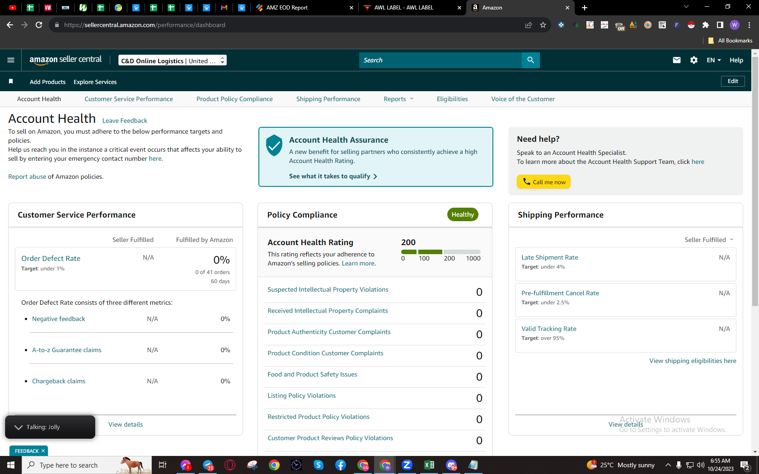Click the Learn more link under Account Health Rating
Image resolution: width=759 pixels, height=474 pixels.
click(358, 263)
